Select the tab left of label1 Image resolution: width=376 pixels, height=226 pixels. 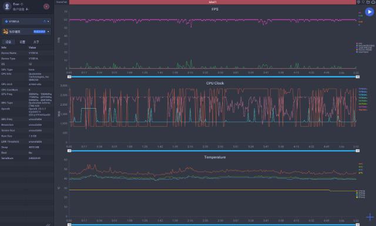point(62,2)
